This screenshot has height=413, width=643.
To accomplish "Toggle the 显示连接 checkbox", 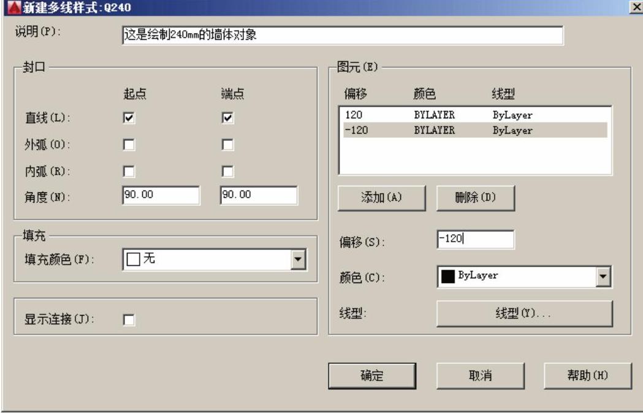I will coord(129,320).
